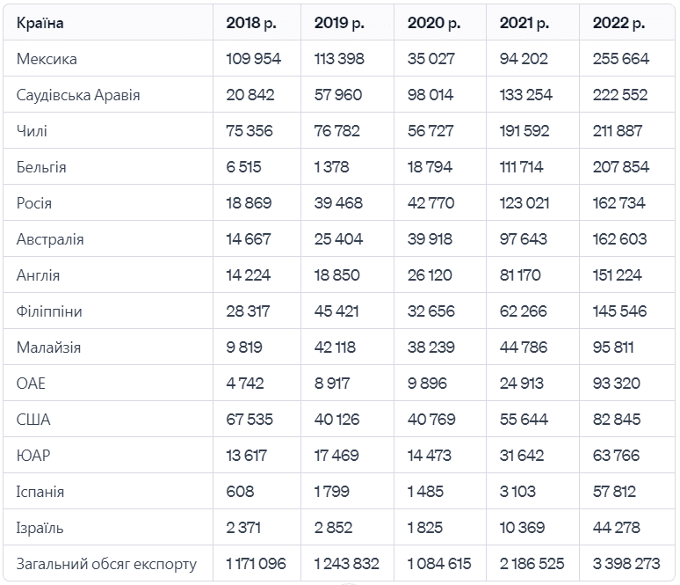Click the Загальний обсяг експорту label

tap(106, 564)
